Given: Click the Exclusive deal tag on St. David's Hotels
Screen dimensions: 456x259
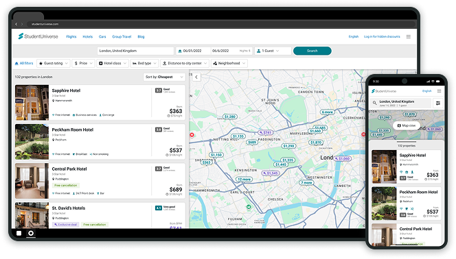Looking at the screenshot, I should tap(65, 225).
